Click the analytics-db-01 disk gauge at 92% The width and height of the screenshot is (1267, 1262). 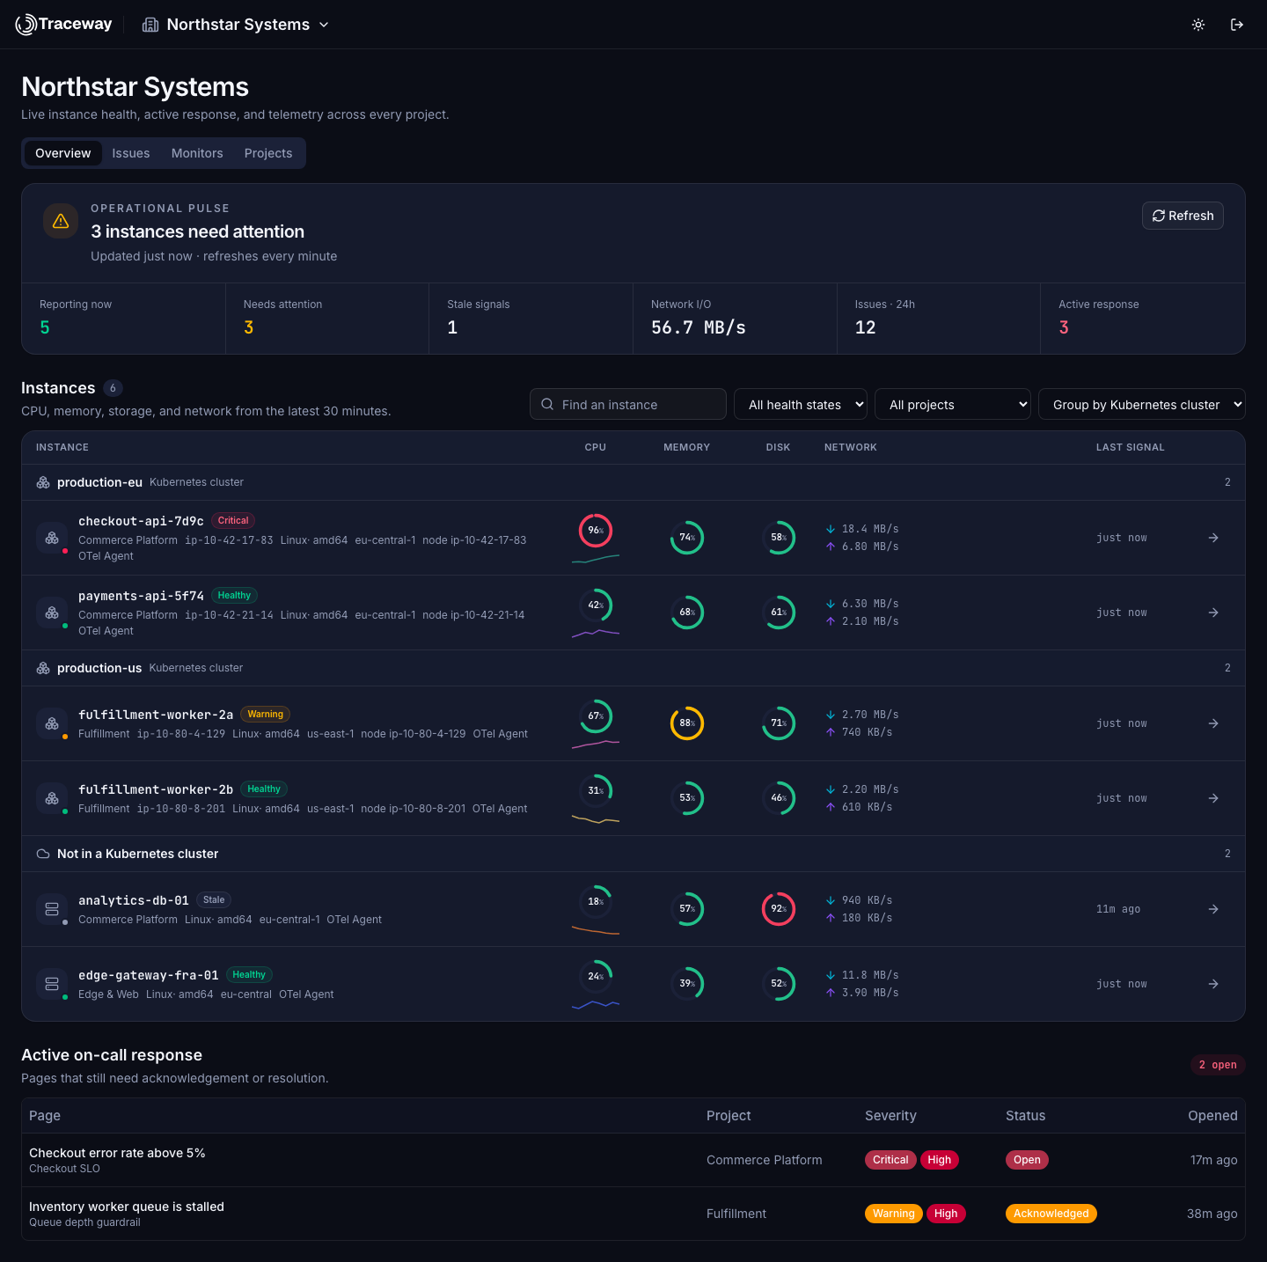779,909
